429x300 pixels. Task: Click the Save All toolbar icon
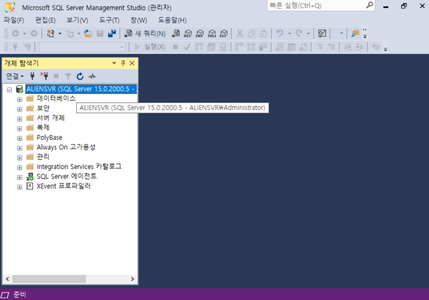point(112,33)
